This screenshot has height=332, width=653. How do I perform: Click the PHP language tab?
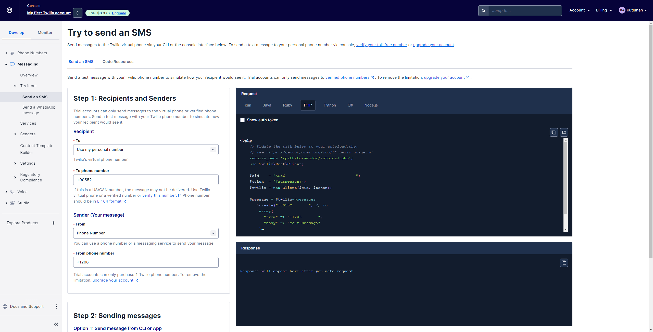308,105
